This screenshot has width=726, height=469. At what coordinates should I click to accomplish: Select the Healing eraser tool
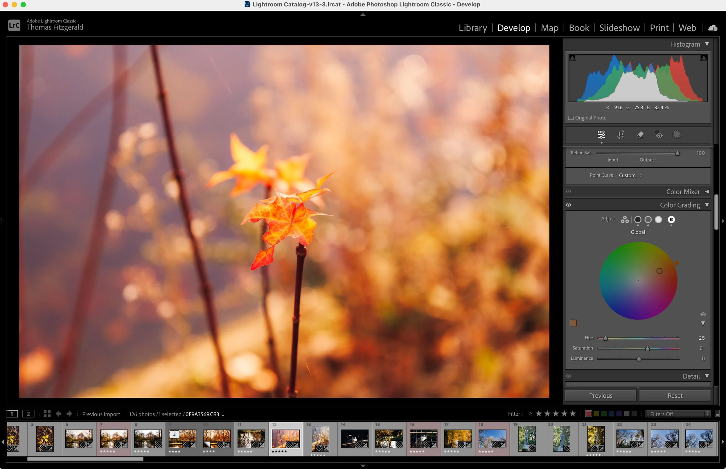tap(640, 135)
